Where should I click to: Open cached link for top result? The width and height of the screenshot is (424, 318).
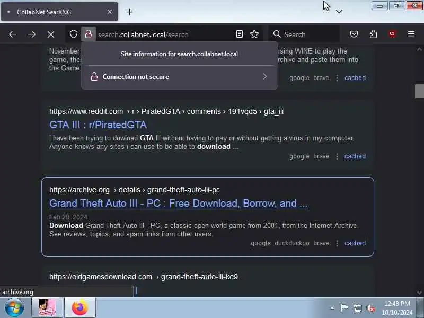click(x=355, y=78)
